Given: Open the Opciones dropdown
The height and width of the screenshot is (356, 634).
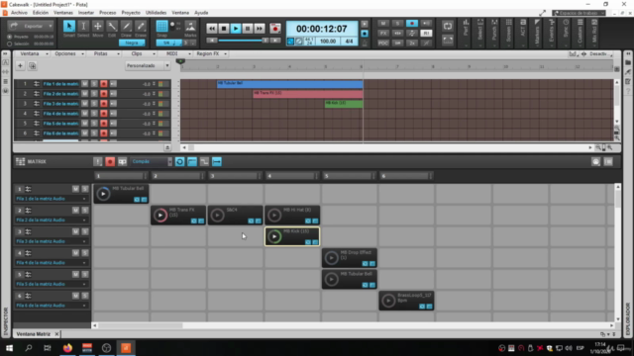Looking at the screenshot, I should 68,53.
